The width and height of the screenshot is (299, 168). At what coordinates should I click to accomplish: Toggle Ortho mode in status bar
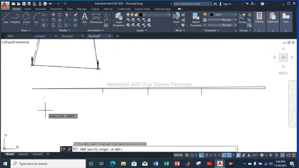click(201, 155)
